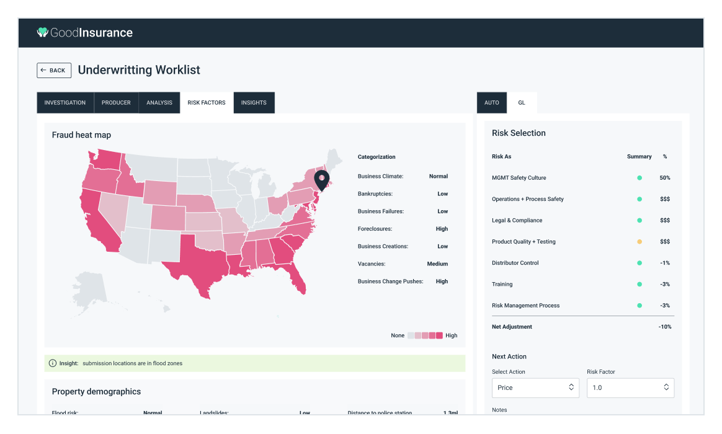Open the Producer tab

(116, 103)
